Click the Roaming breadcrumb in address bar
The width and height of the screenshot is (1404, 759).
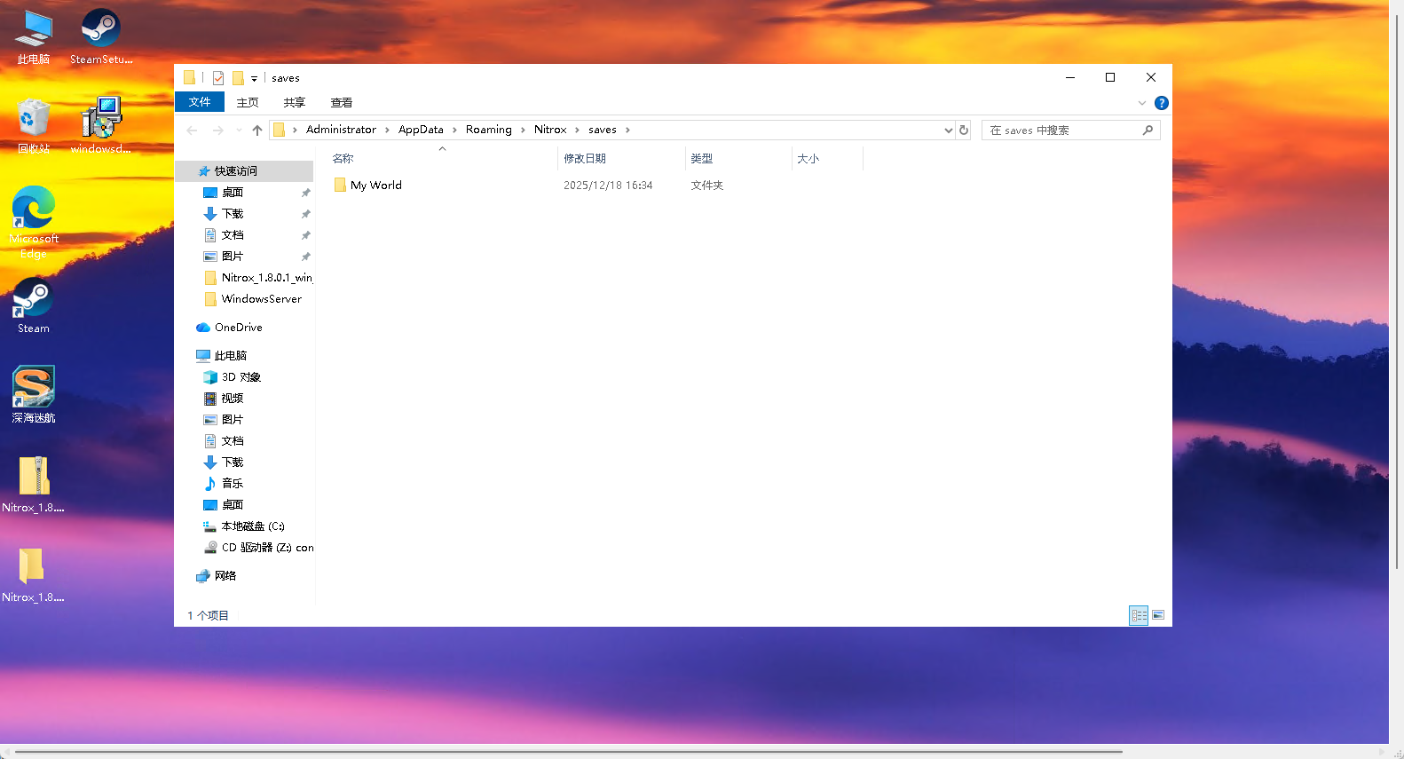tap(488, 130)
